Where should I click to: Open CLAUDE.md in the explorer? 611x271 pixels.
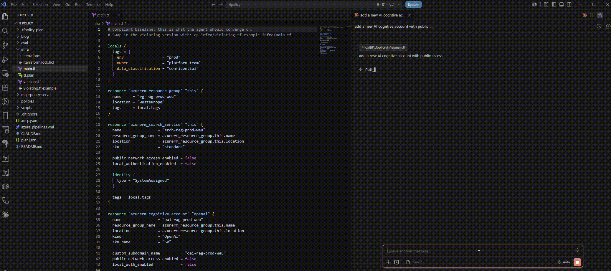[x=31, y=133]
